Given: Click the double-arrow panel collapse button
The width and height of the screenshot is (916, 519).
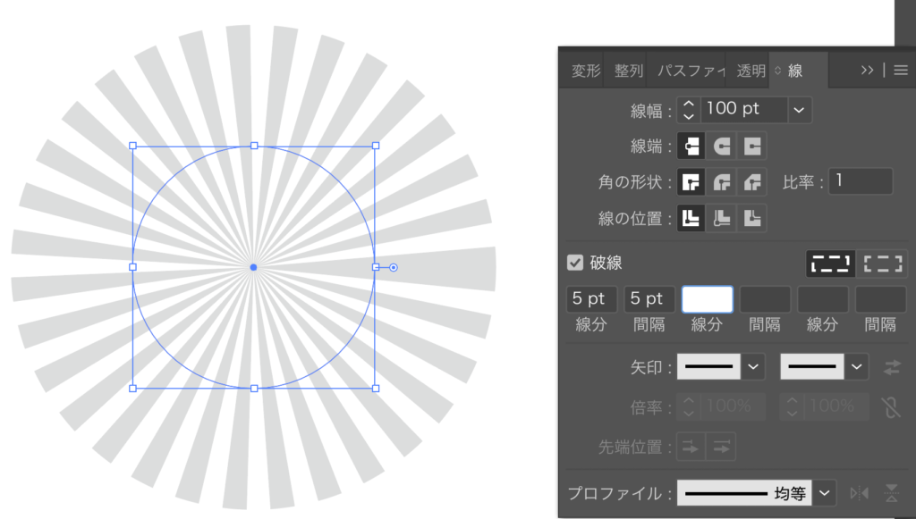Looking at the screenshot, I should point(867,71).
